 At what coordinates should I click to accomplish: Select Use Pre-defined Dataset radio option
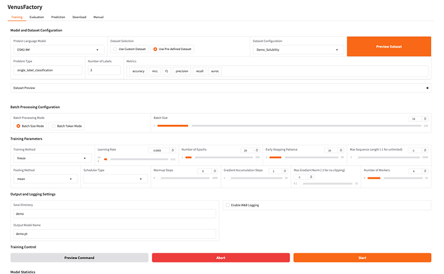pyautogui.click(x=155, y=49)
